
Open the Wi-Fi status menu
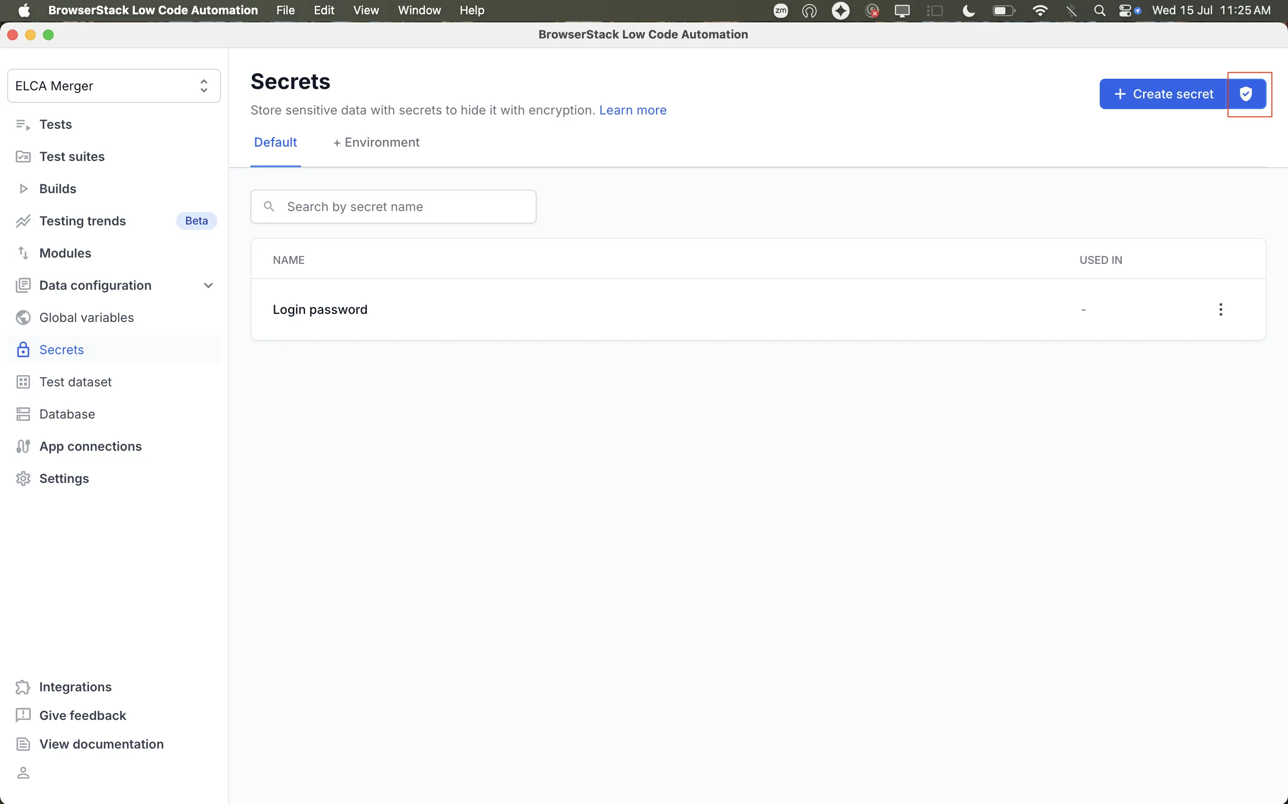[x=1040, y=11]
